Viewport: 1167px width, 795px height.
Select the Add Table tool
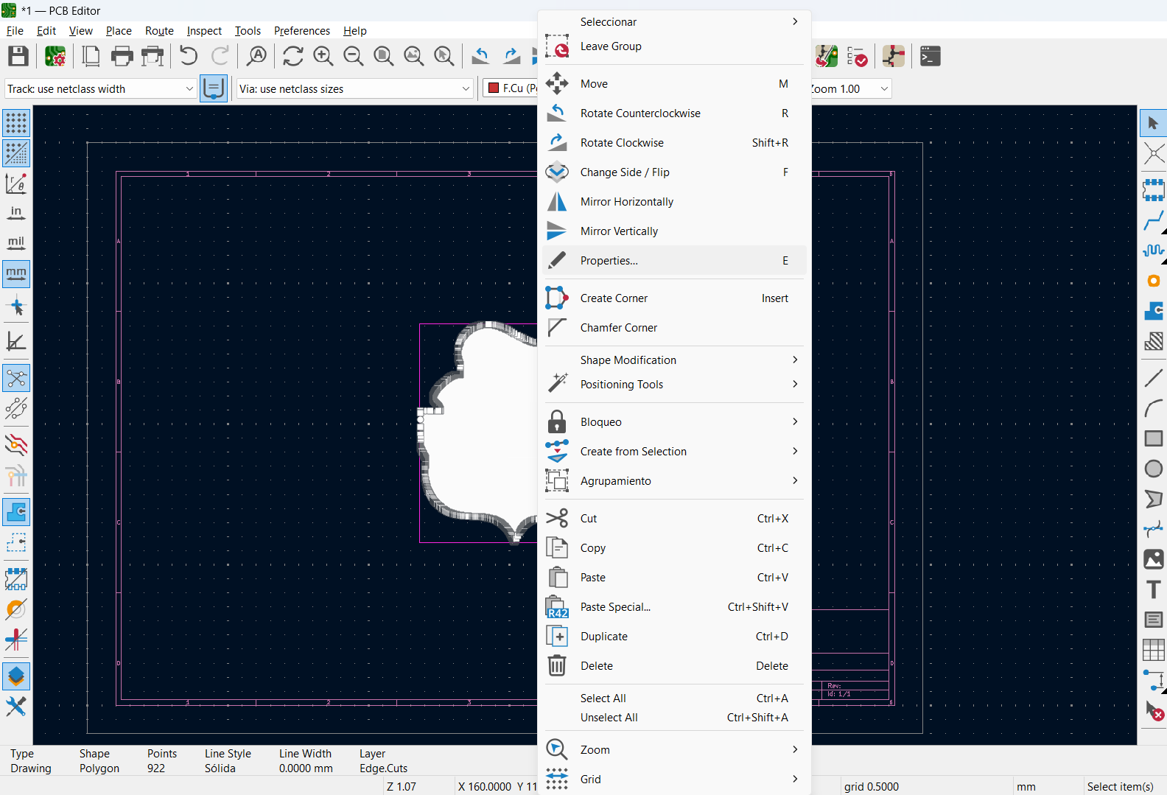pos(1154,650)
